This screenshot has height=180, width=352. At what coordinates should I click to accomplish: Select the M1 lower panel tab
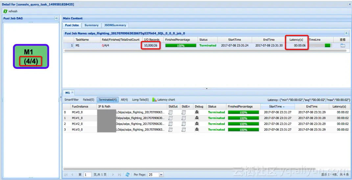pos(68,93)
